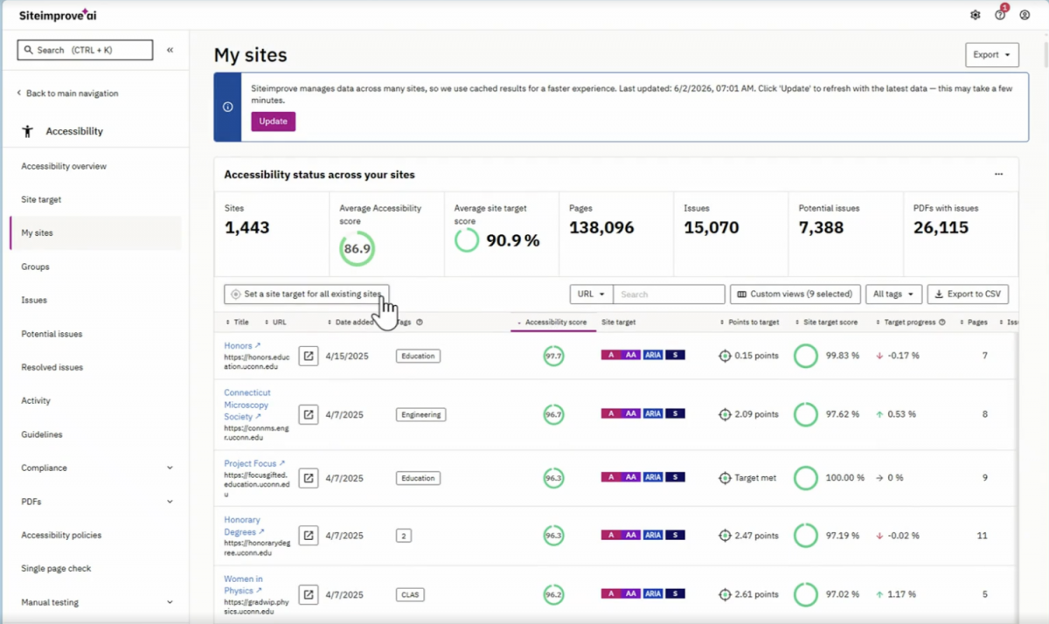Open the Export dropdown at top right
This screenshot has height=624, width=1049.
(x=991, y=54)
